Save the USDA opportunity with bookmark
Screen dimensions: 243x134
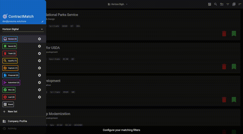[234, 67]
